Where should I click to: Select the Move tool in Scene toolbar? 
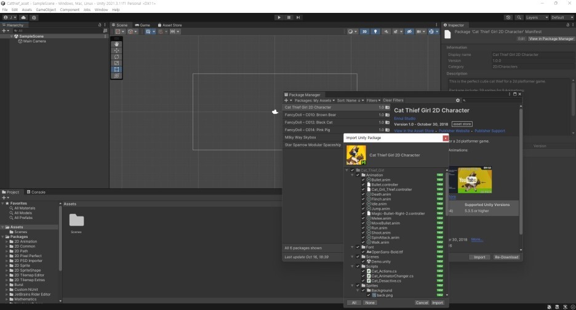116,50
